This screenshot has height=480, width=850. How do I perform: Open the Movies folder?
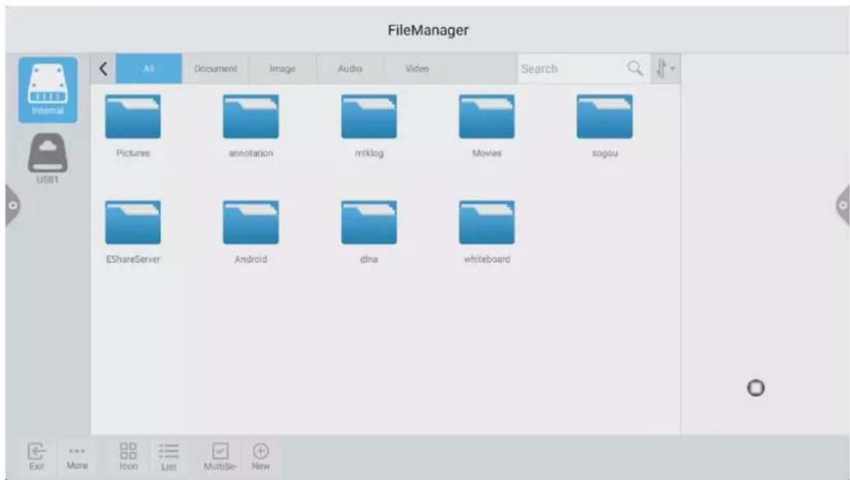pos(487,117)
